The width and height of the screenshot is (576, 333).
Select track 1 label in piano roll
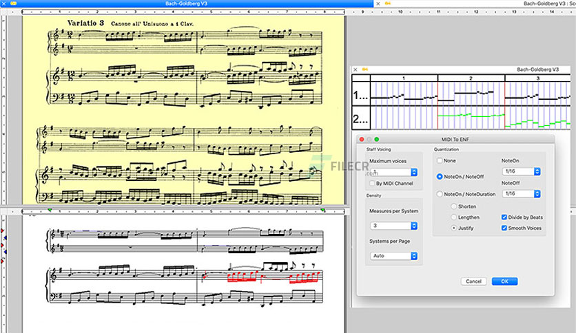[x=361, y=96]
